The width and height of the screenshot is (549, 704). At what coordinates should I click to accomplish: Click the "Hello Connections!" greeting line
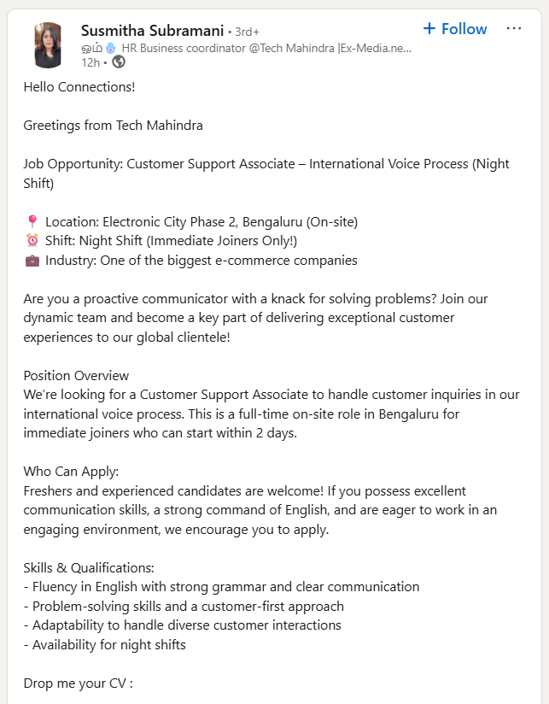(x=79, y=86)
